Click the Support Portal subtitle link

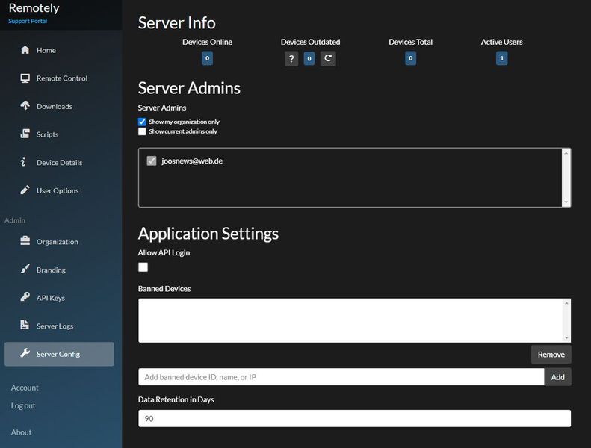point(28,21)
